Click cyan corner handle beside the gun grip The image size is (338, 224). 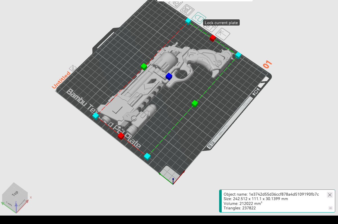coord(238,55)
